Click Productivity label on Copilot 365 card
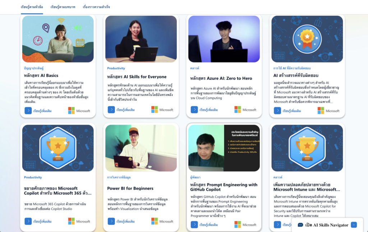This screenshot has width=368, height=232. coord(33,177)
